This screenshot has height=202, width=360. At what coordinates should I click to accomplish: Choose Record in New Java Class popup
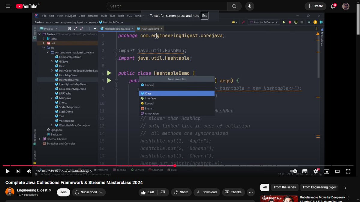[177, 104]
